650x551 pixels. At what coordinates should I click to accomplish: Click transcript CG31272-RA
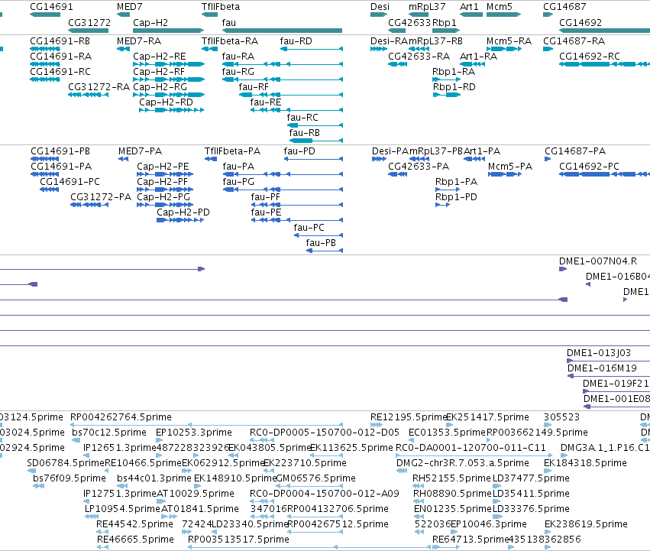click(89, 95)
